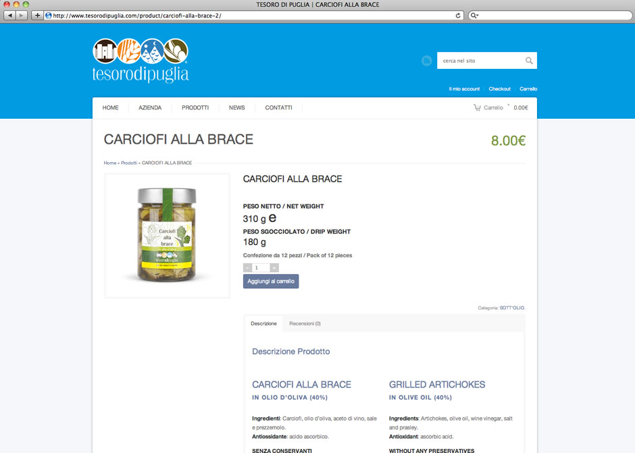Click the RSS feed icon
This screenshot has height=453, width=635.
coord(426,61)
